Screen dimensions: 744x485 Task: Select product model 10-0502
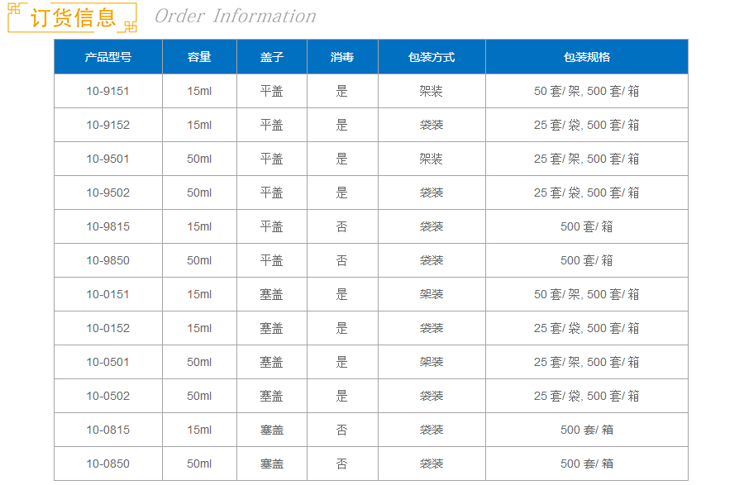(107, 396)
